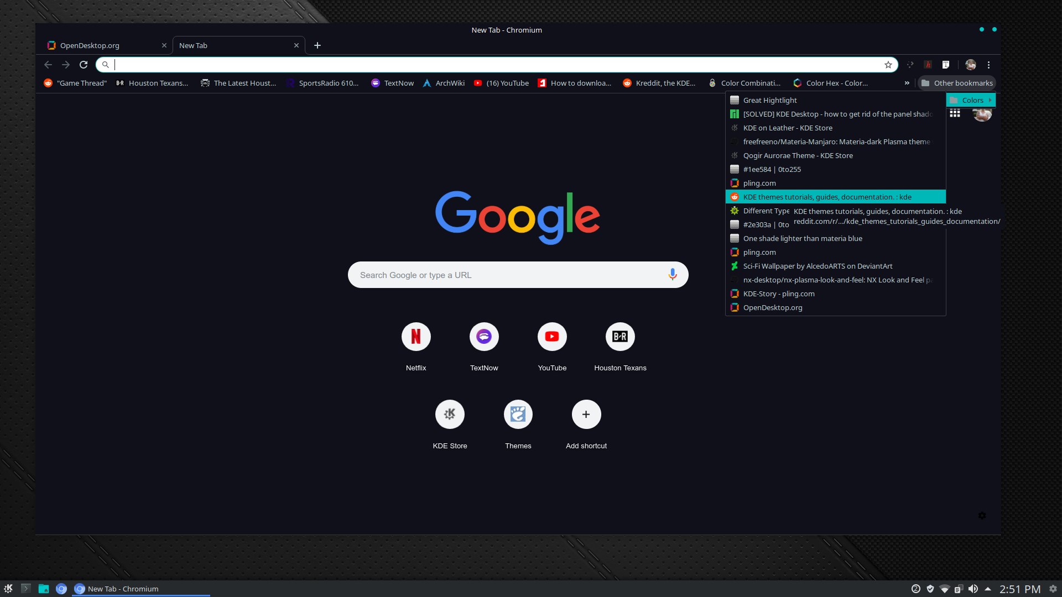The height and width of the screenshot is (597, 1062).
Task: Select One shade lighter than materia blue
Action: (x=835, y=238)
